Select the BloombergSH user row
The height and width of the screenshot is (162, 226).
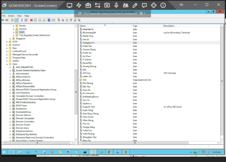149,32
